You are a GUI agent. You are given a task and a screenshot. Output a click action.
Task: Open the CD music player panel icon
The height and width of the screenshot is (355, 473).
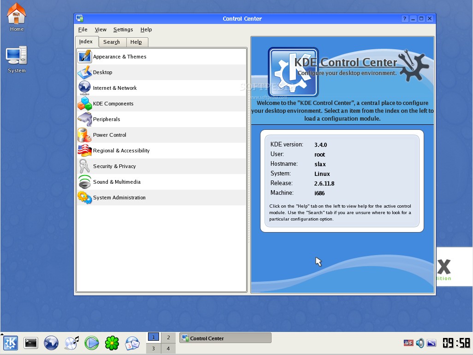(71, 343)
